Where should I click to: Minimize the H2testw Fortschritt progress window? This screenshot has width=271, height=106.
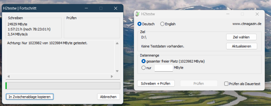(x=86, y=8)
